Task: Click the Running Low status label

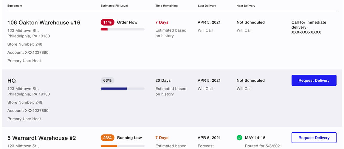Action: [x=129, y=138]
